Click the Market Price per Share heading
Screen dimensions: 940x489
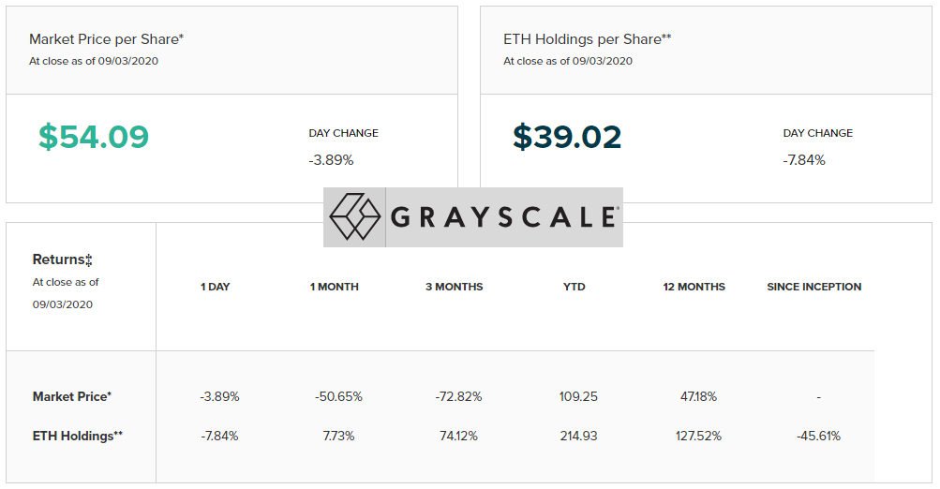coord(106,39)
